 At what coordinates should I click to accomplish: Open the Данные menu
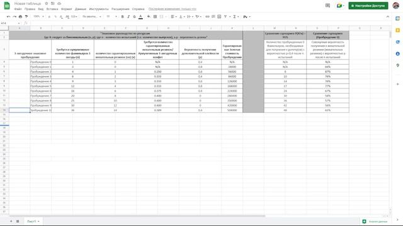pos(81,9)
